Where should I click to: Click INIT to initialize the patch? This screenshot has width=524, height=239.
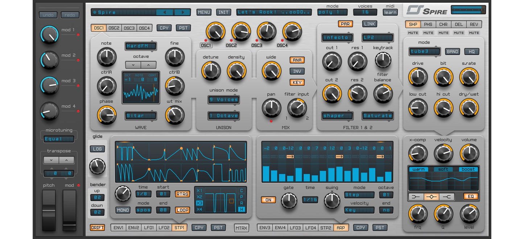(223, 12)
